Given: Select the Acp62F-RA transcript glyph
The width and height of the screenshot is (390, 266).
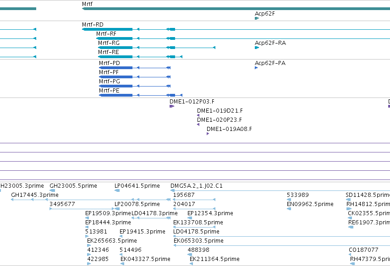Looking at the screenshot, I should click(257, 48).
